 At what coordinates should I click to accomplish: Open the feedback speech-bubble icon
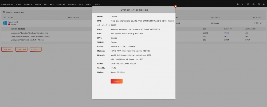248,5
